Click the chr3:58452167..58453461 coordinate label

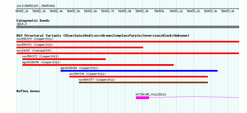coord(36,6)
